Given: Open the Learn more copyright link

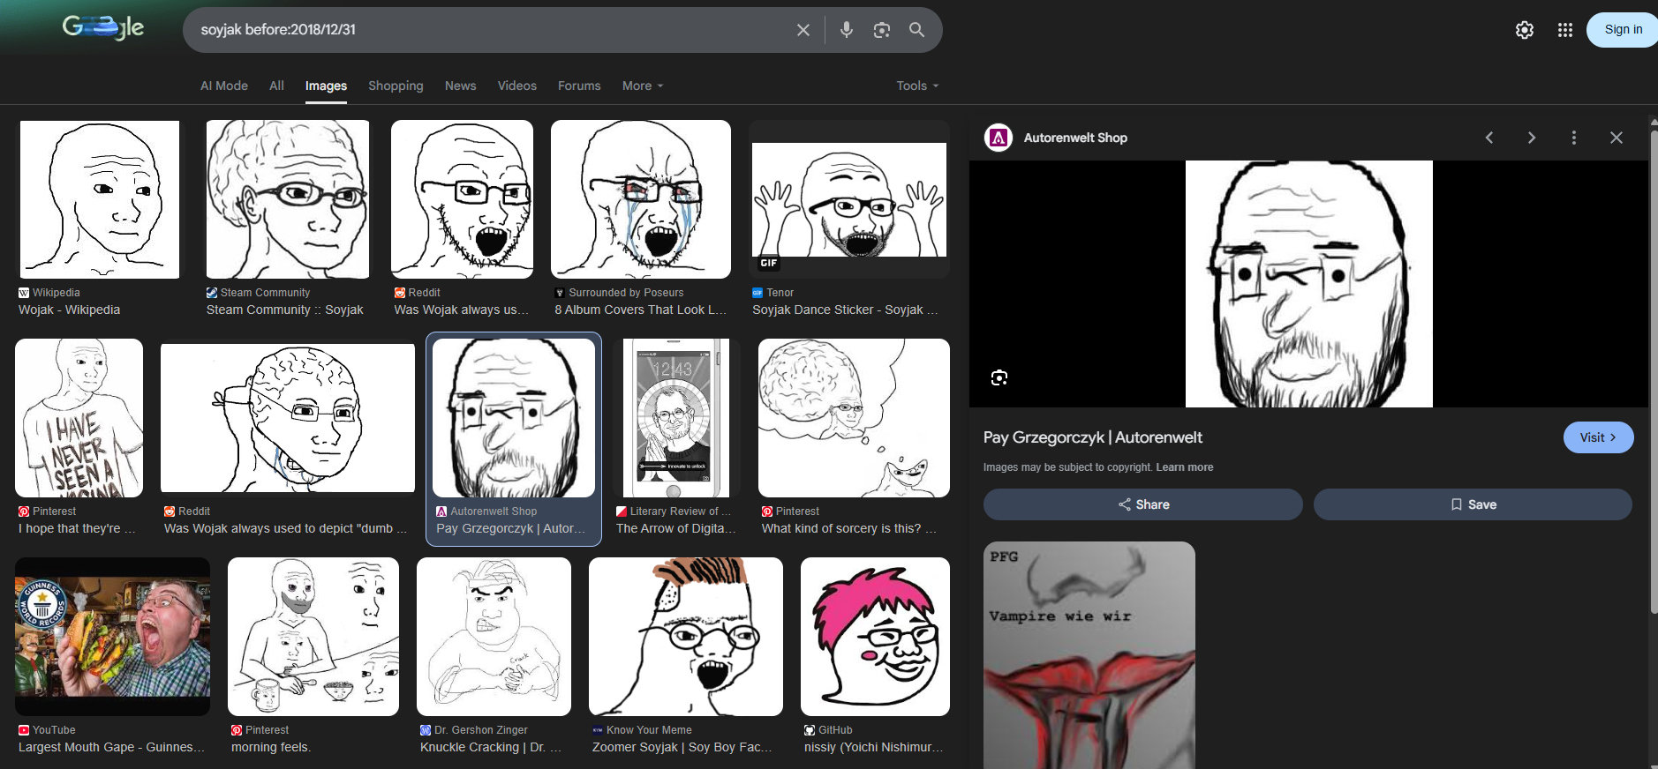Looking at the screenshot, I should (1185, 467).
